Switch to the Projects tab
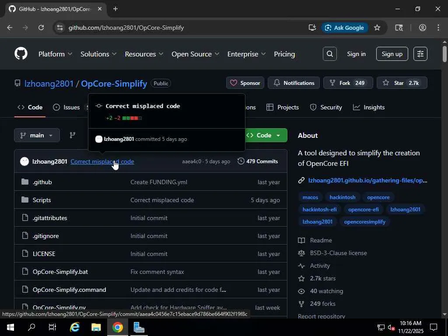 coord(283,107)
